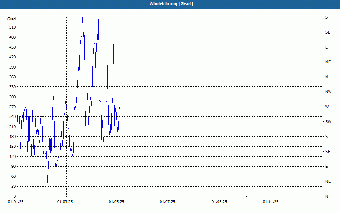Click the 'Windrichtung [Grad]' chart title

pyautogui.click(x=171, y=4)
